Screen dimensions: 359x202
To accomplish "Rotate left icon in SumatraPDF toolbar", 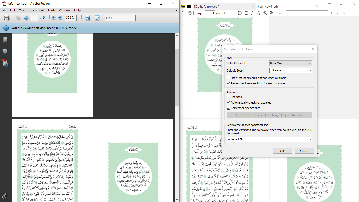I will [253, 13].
